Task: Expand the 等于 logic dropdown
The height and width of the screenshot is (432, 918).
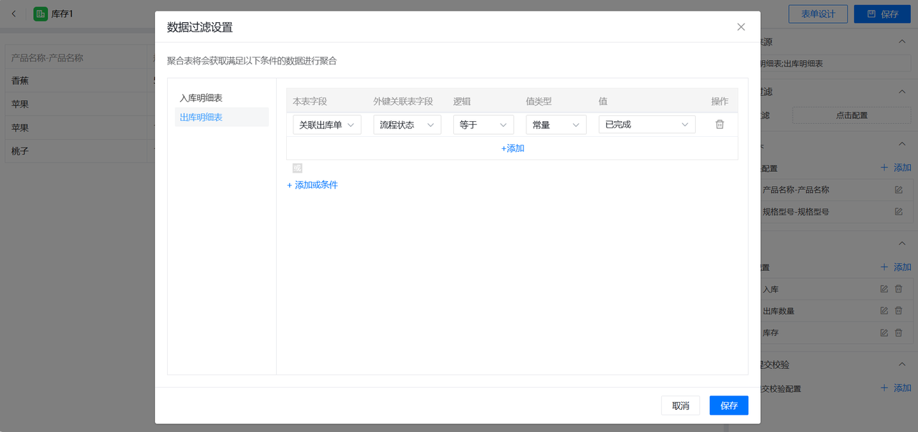Action: [x=483, y=125]
